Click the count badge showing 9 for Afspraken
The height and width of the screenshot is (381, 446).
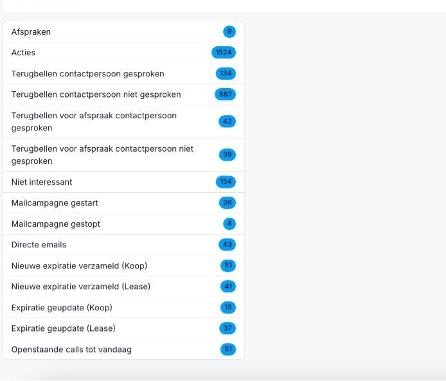[x=229, y=32]
